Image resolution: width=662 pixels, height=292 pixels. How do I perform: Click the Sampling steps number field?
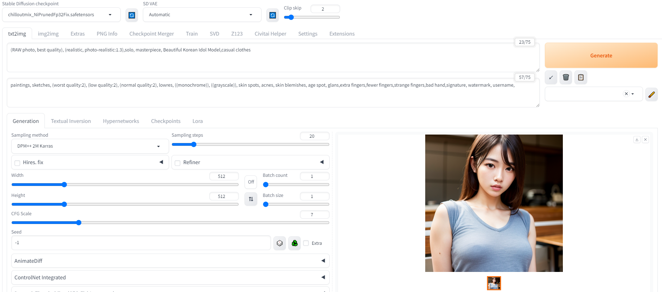[x=314, y=136]
